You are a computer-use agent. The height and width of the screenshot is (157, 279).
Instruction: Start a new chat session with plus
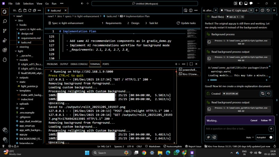click(256, 10)
